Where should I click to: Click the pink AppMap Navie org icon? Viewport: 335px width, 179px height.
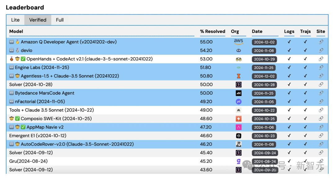238,127
